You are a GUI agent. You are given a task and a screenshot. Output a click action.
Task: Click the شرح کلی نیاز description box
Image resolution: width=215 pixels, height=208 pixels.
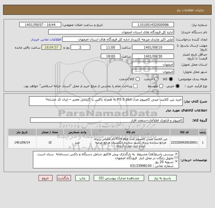pos(106,101)
